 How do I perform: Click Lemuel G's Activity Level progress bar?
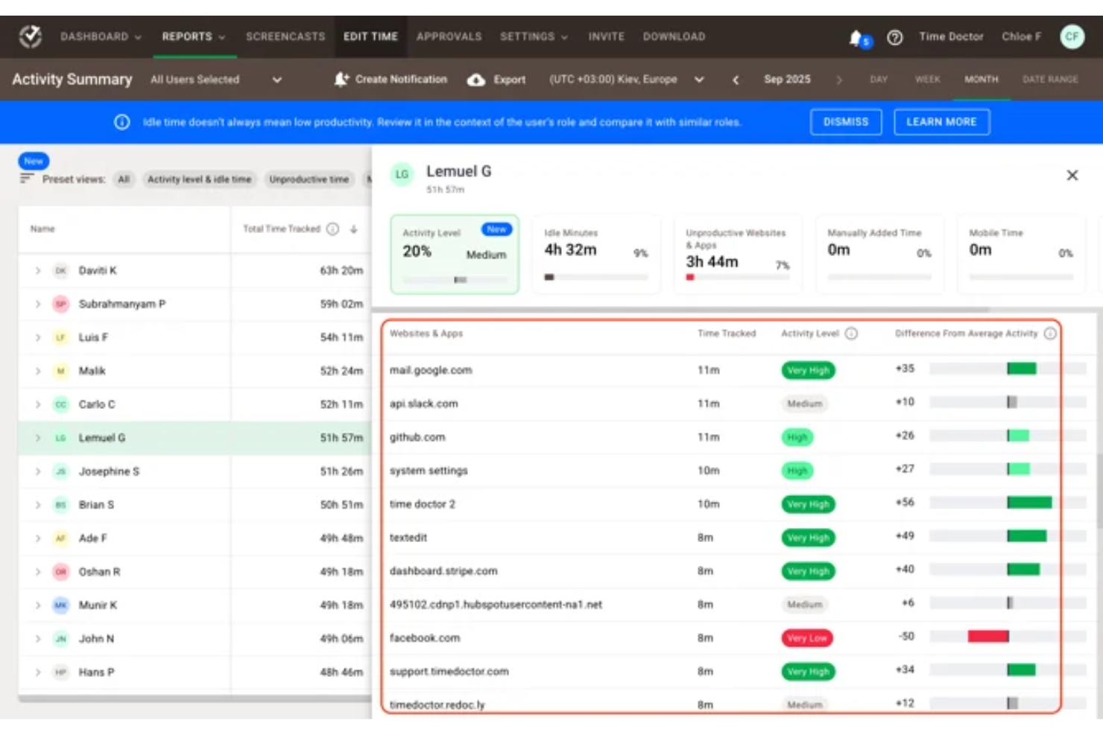click(455, 279)
